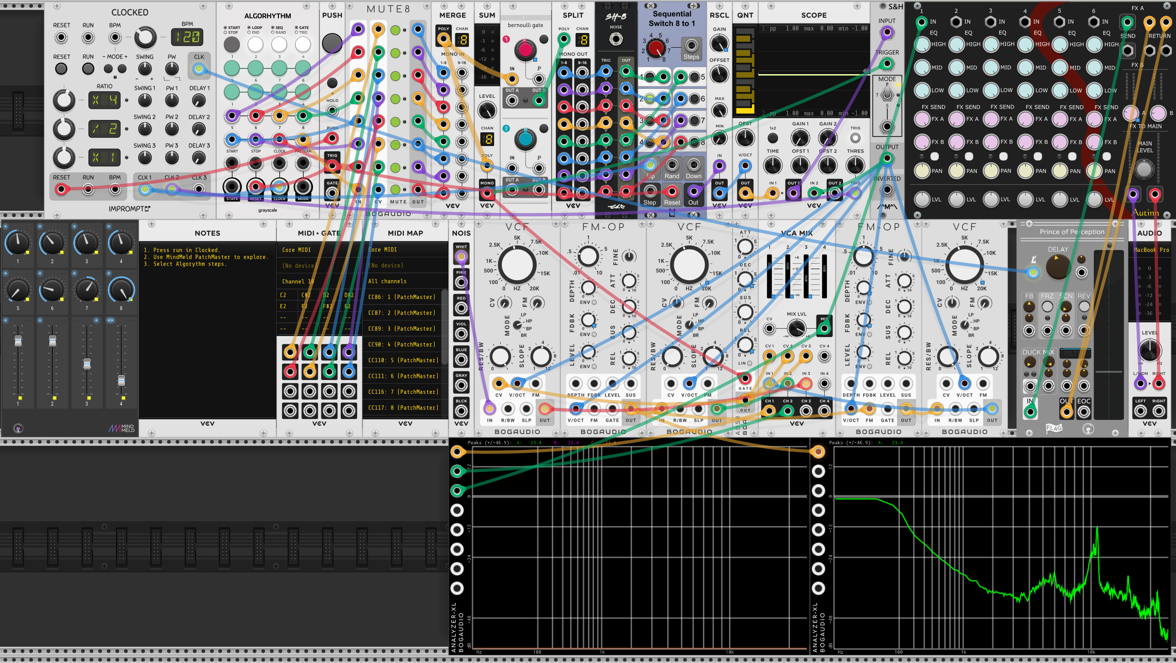Screen dimensions: 1176x663
Task: Toggle the first green mute button on MUTE8
Action: [x=395, y=31]
